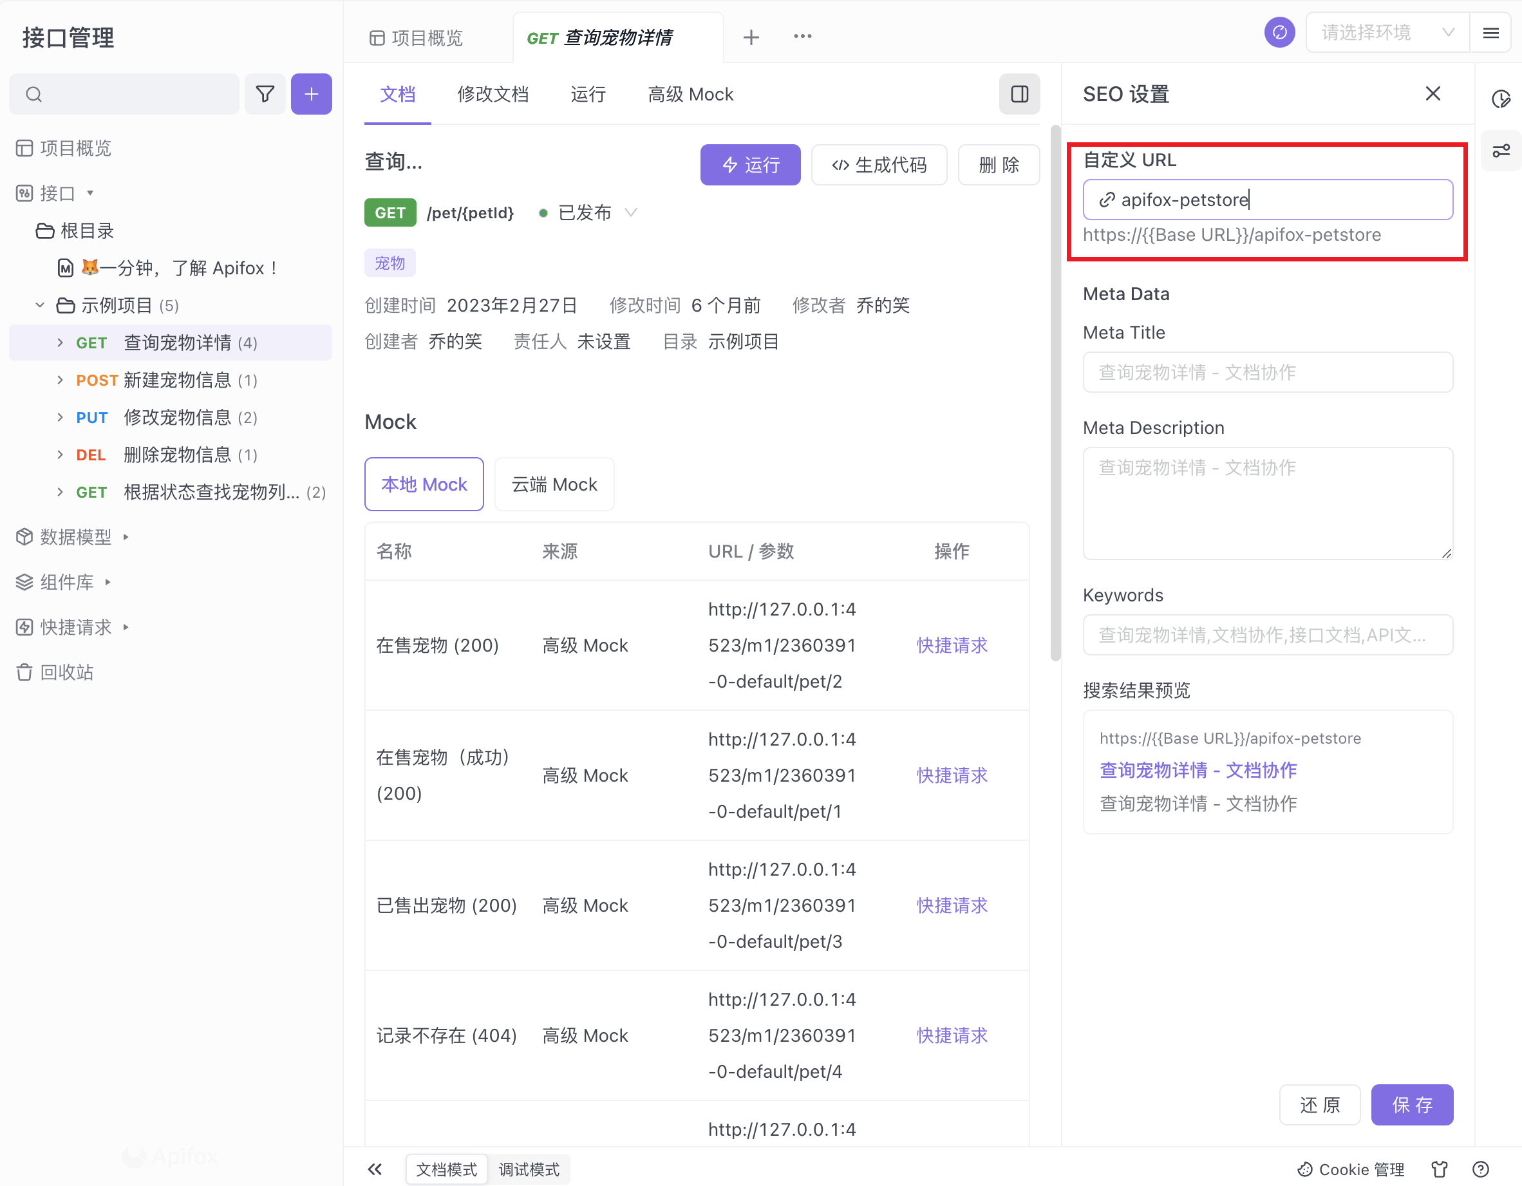Screen dimensions: 1522x1186
Task: Switch to the 修改文档 tab
Action: click(493, 94)
